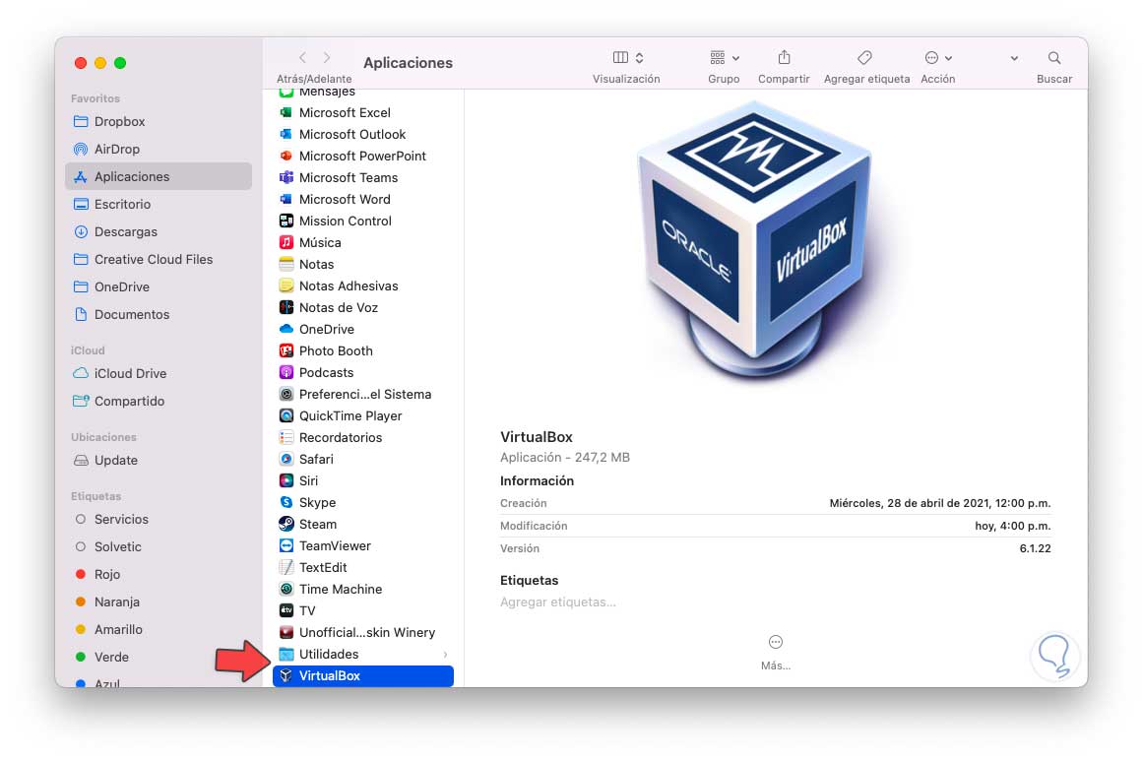Screen dimensions: 1143x760
Task: Open Compartido in the sidebar
Action: (x=159, y=402)
